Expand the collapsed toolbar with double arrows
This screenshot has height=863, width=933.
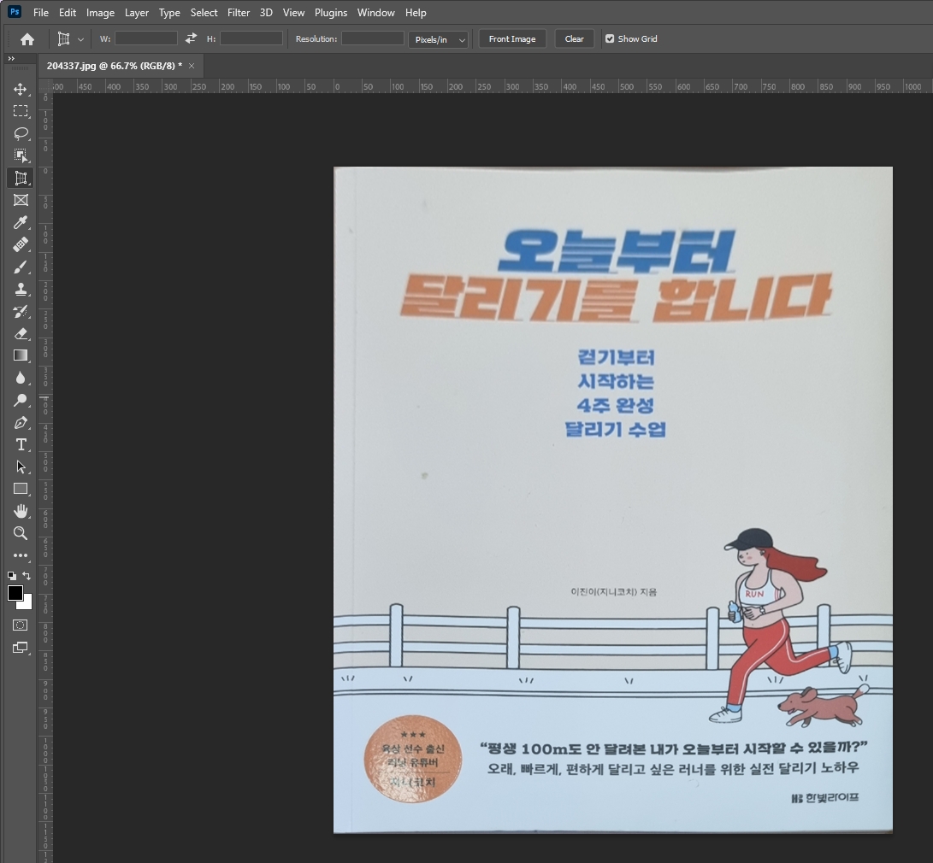(11, 58)
